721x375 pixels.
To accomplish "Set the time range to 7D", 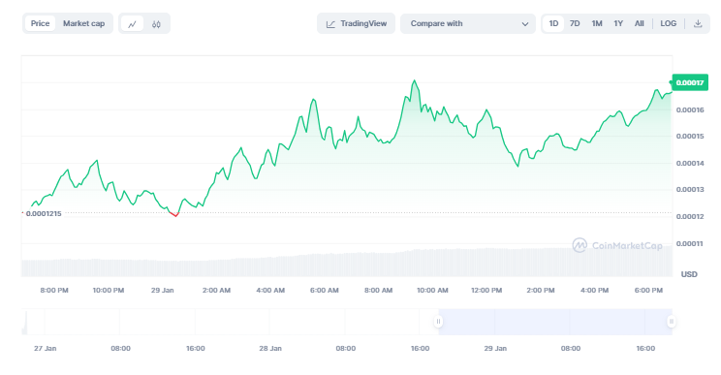I will 575,23.
